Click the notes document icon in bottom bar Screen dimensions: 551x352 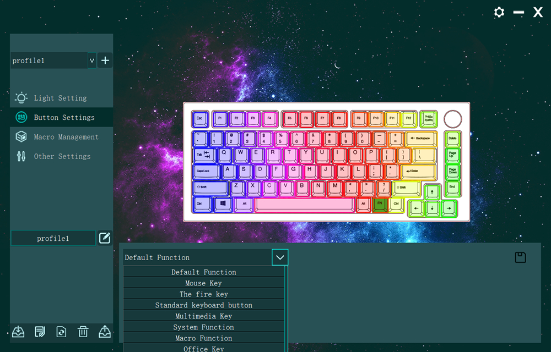[x=40, y=331]
